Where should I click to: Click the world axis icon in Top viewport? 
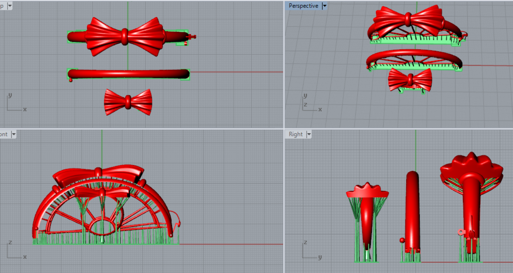pyautogui.click(x=15, y=103)
